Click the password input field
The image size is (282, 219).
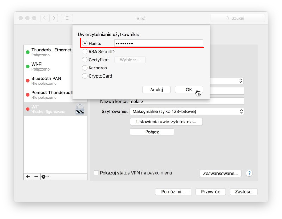point(159,43)
